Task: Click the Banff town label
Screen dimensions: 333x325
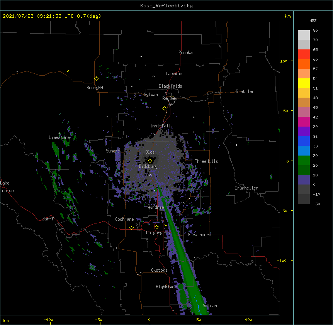Action: pos(48,219)
